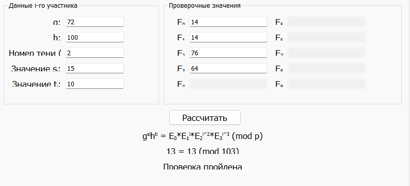Click the g input field containing 72
410x186 pixels.
94,22
